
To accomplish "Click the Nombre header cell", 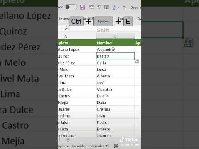I will click(115, 43).
